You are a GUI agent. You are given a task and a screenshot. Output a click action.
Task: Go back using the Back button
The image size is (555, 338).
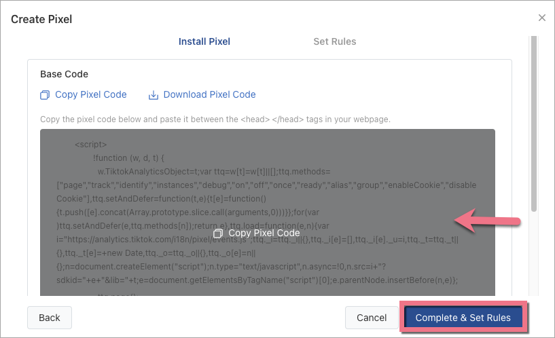tap(50, 318)
